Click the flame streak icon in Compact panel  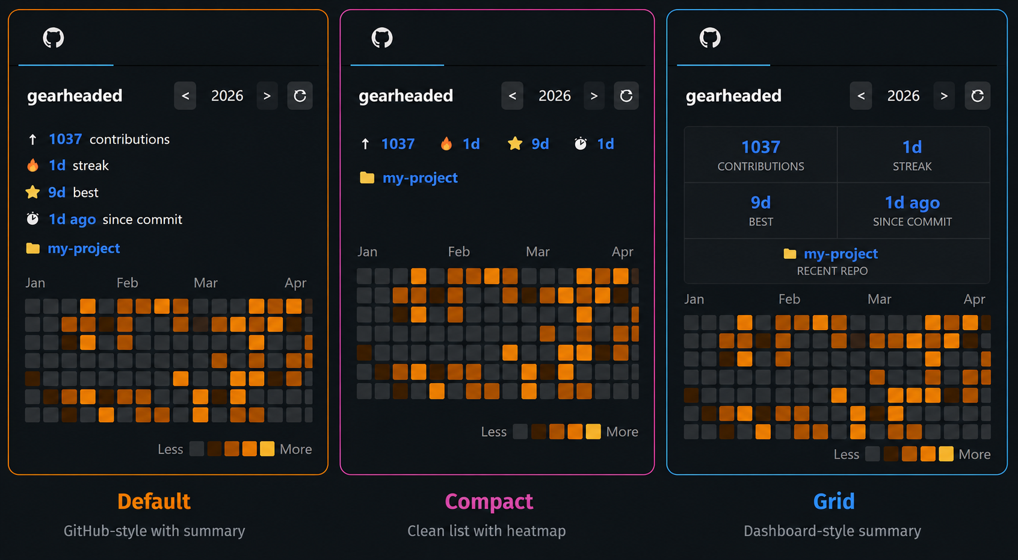point(446,143)
